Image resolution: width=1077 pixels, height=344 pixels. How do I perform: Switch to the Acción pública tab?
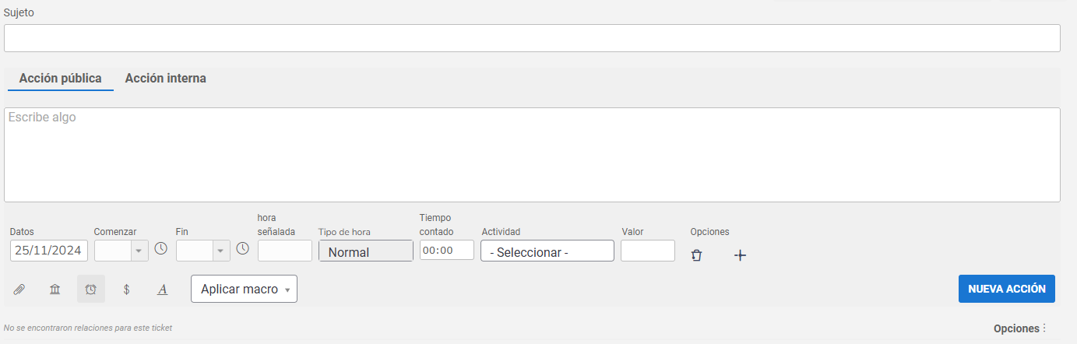point(61,79)
